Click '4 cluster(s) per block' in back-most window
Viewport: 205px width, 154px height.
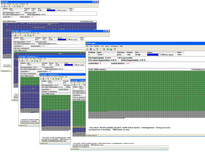pos(86,21)
